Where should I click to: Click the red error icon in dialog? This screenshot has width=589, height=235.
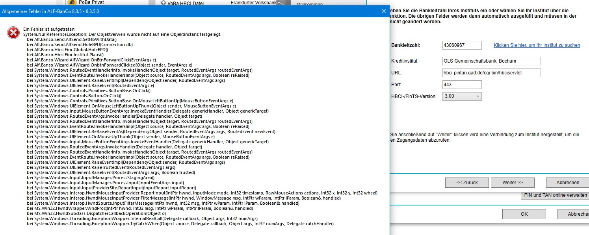(13, 33)
